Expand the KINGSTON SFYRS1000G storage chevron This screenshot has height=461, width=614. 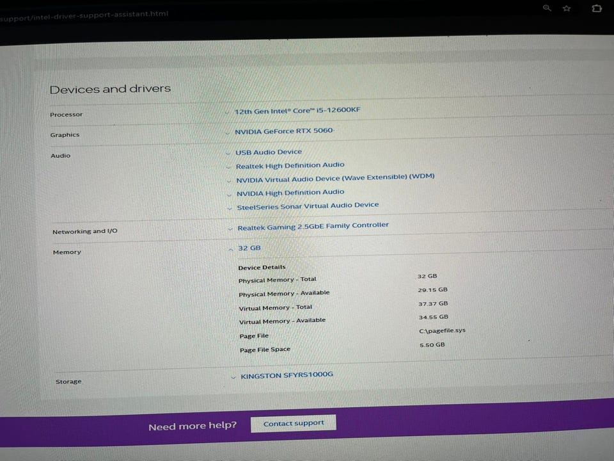click(233, 378)
